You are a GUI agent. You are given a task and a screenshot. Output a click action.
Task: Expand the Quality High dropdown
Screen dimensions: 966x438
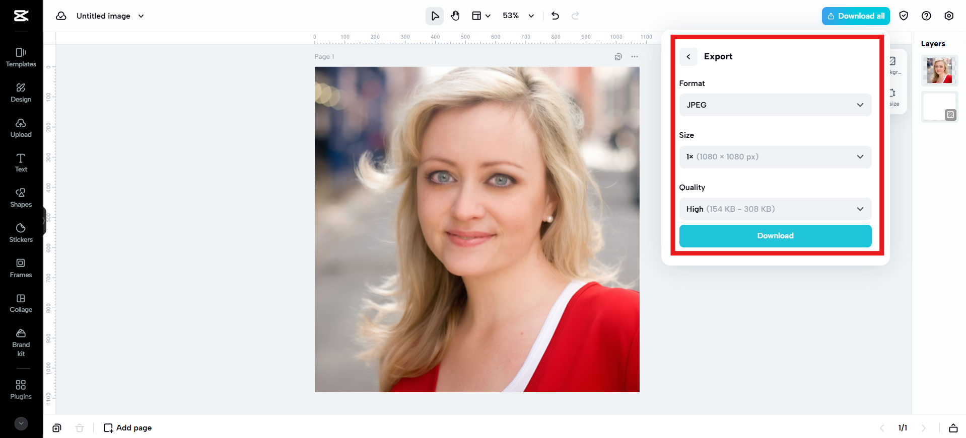775,209
